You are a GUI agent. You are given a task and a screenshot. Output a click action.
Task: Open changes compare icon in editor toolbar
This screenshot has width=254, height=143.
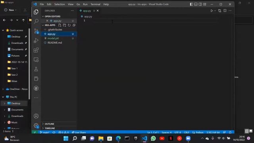pyautogui.click(x=219, y=11)
